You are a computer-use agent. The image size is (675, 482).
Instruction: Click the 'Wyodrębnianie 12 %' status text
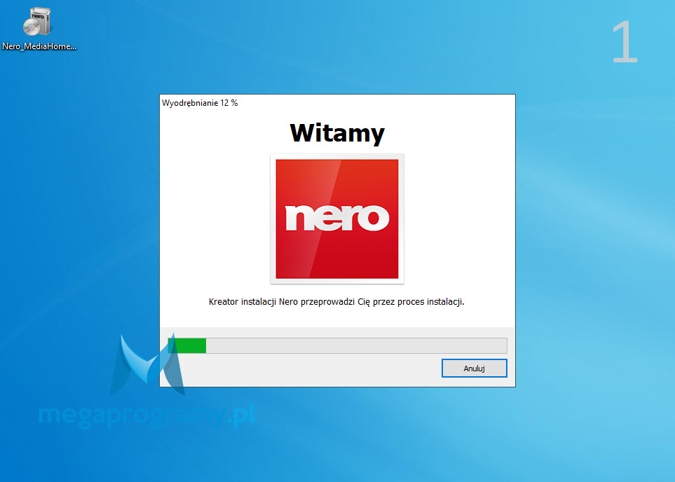(x=200, y=103)
